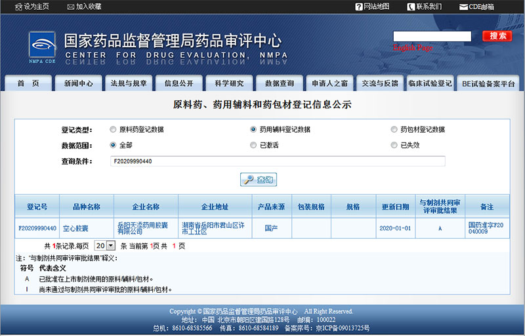
Task: Focus the site search box in header
Action: pos(432,36)
